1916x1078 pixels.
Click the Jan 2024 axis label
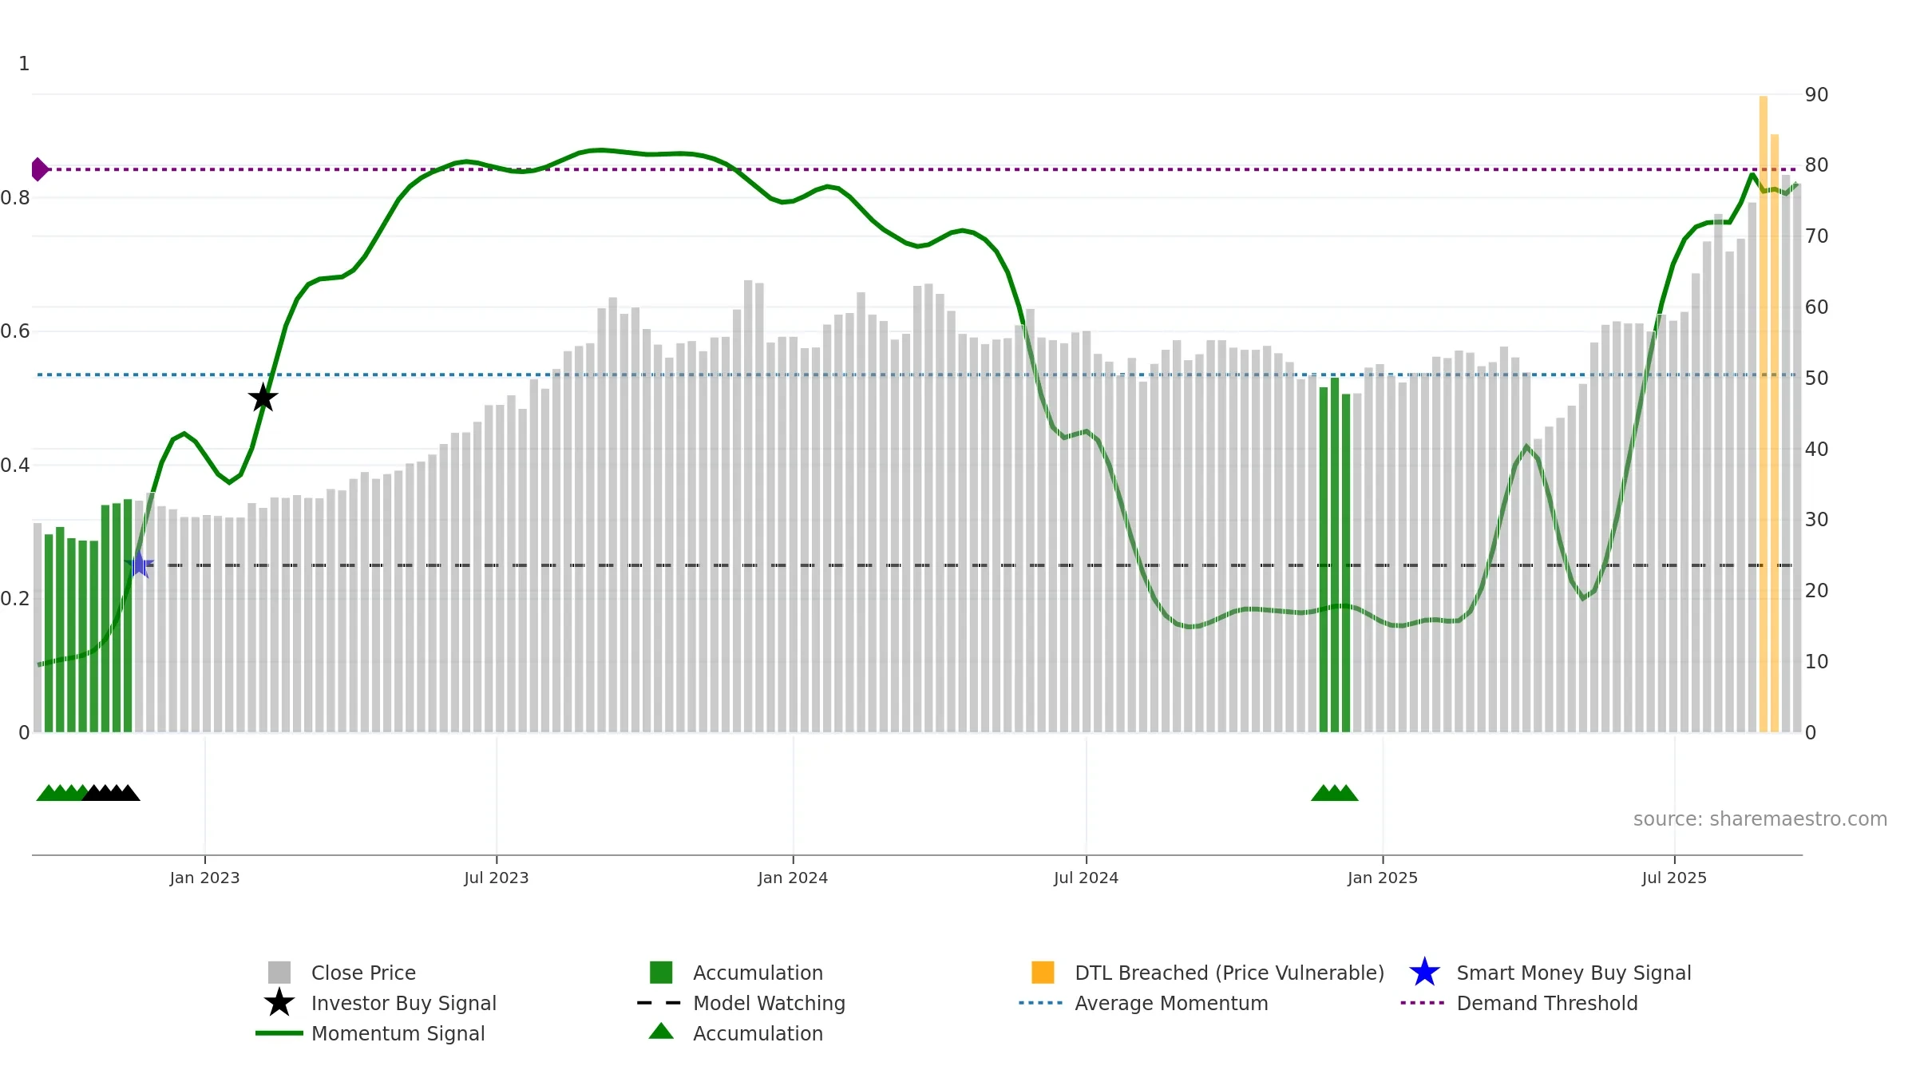[x=793, y=878]
